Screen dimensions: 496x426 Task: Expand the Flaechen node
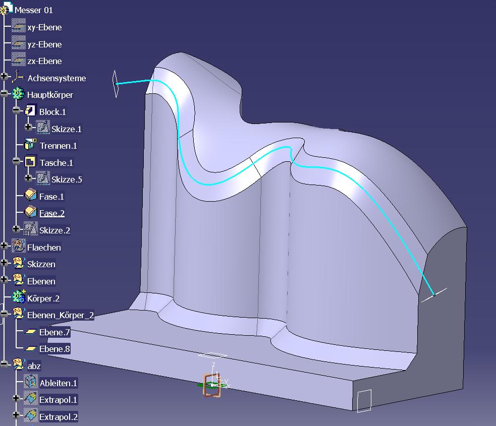4,246
